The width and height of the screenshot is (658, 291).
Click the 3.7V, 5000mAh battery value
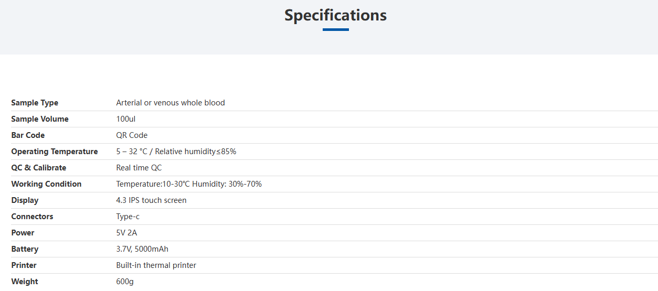(142, 249)
